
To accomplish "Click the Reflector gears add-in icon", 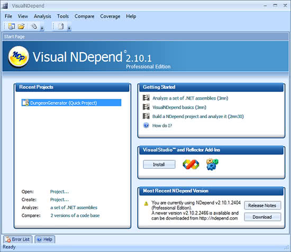I will point(212,164).
